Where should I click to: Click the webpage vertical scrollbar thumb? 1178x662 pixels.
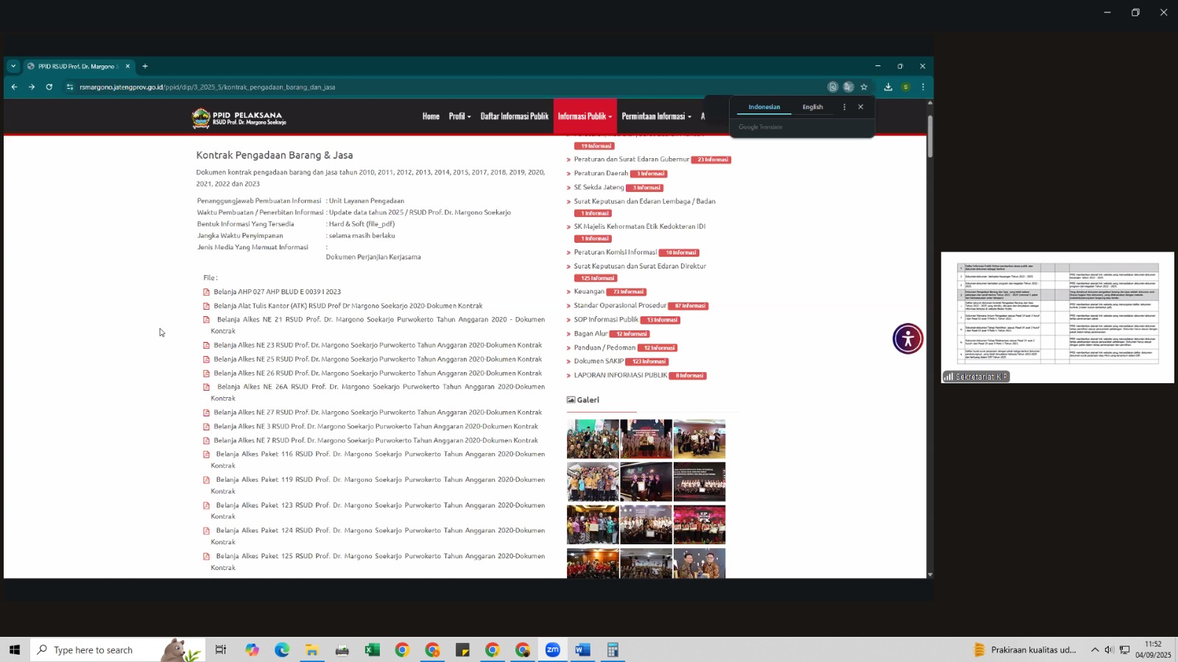coord(930,136)
